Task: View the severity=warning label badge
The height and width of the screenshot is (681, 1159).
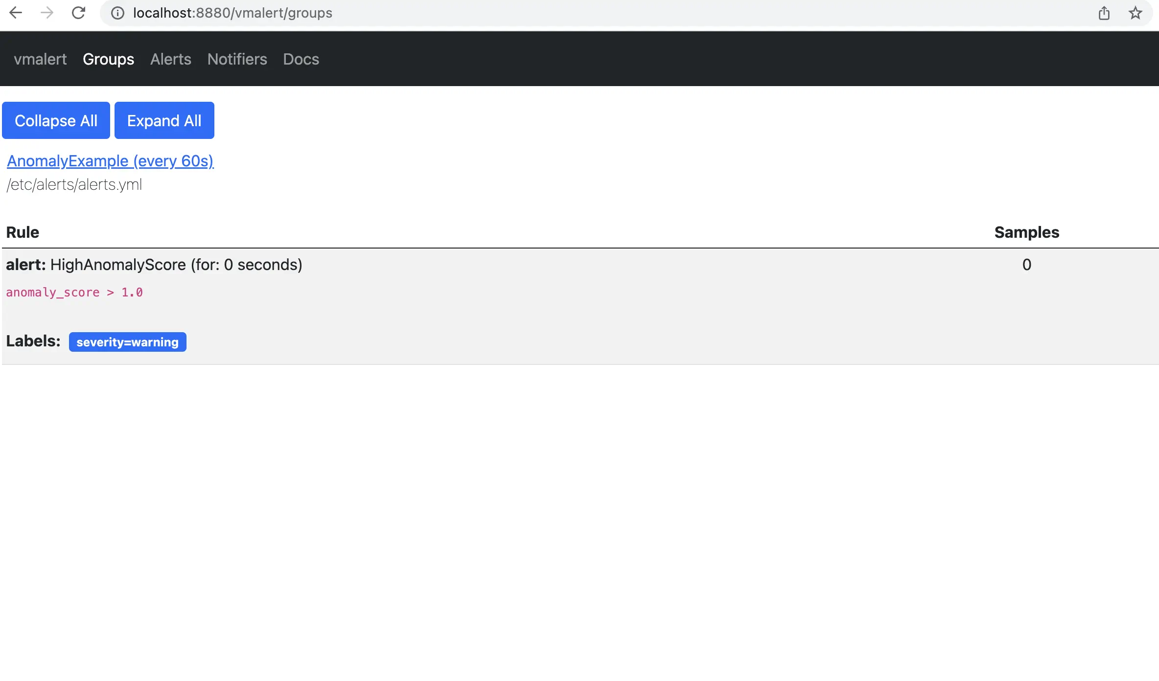Action: [127, 341]
